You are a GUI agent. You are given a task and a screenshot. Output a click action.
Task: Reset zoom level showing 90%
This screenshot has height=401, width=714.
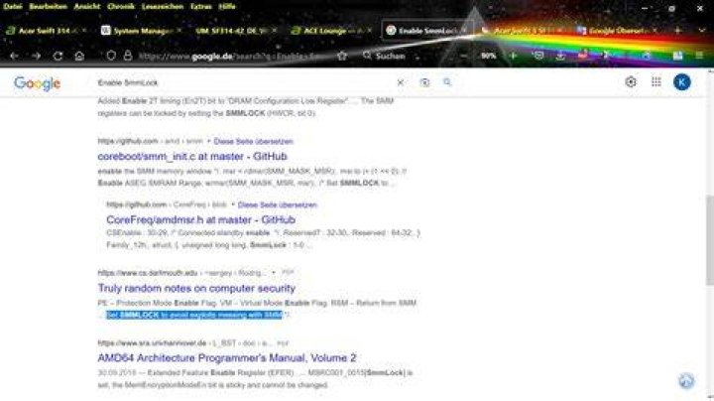click(x=488, y=56)
